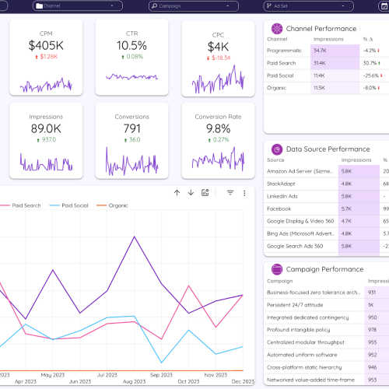This screenshot has width=389, height=389.
Task: Click the calendar date picker icon
Action: tap(384, 6)
